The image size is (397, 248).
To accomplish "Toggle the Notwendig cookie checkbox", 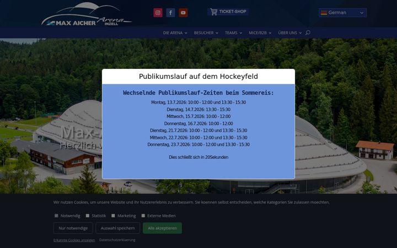I will point(56,215).
